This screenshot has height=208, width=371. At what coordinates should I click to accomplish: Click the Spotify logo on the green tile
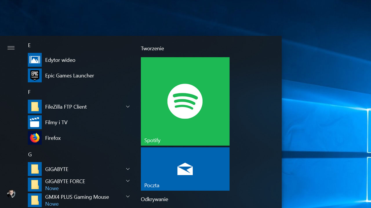coord(185,101)
